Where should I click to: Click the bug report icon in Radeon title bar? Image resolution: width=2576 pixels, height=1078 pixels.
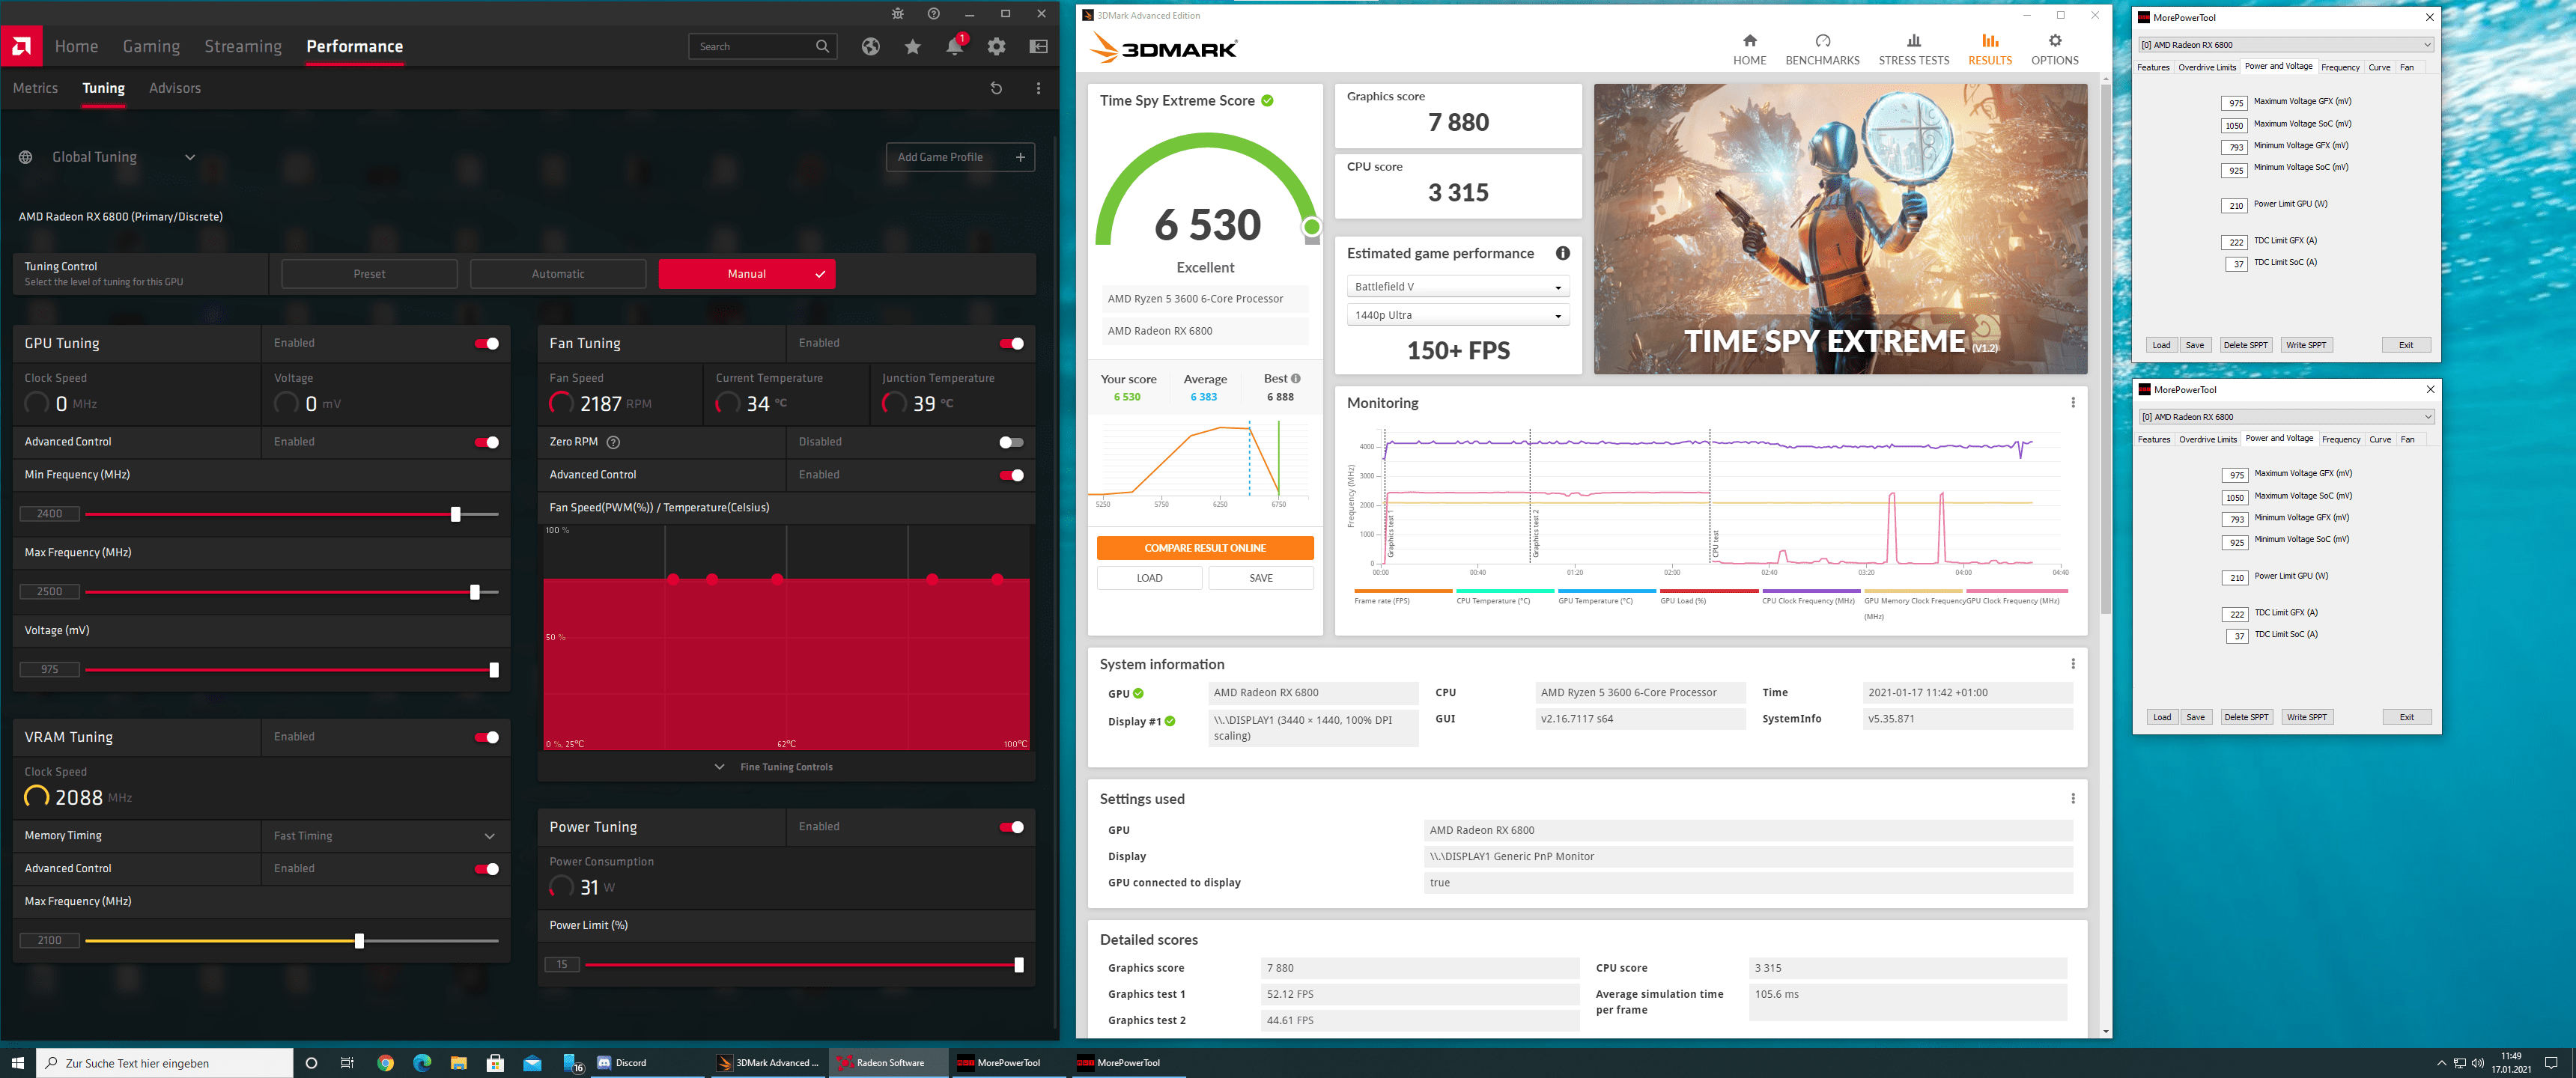897,13
